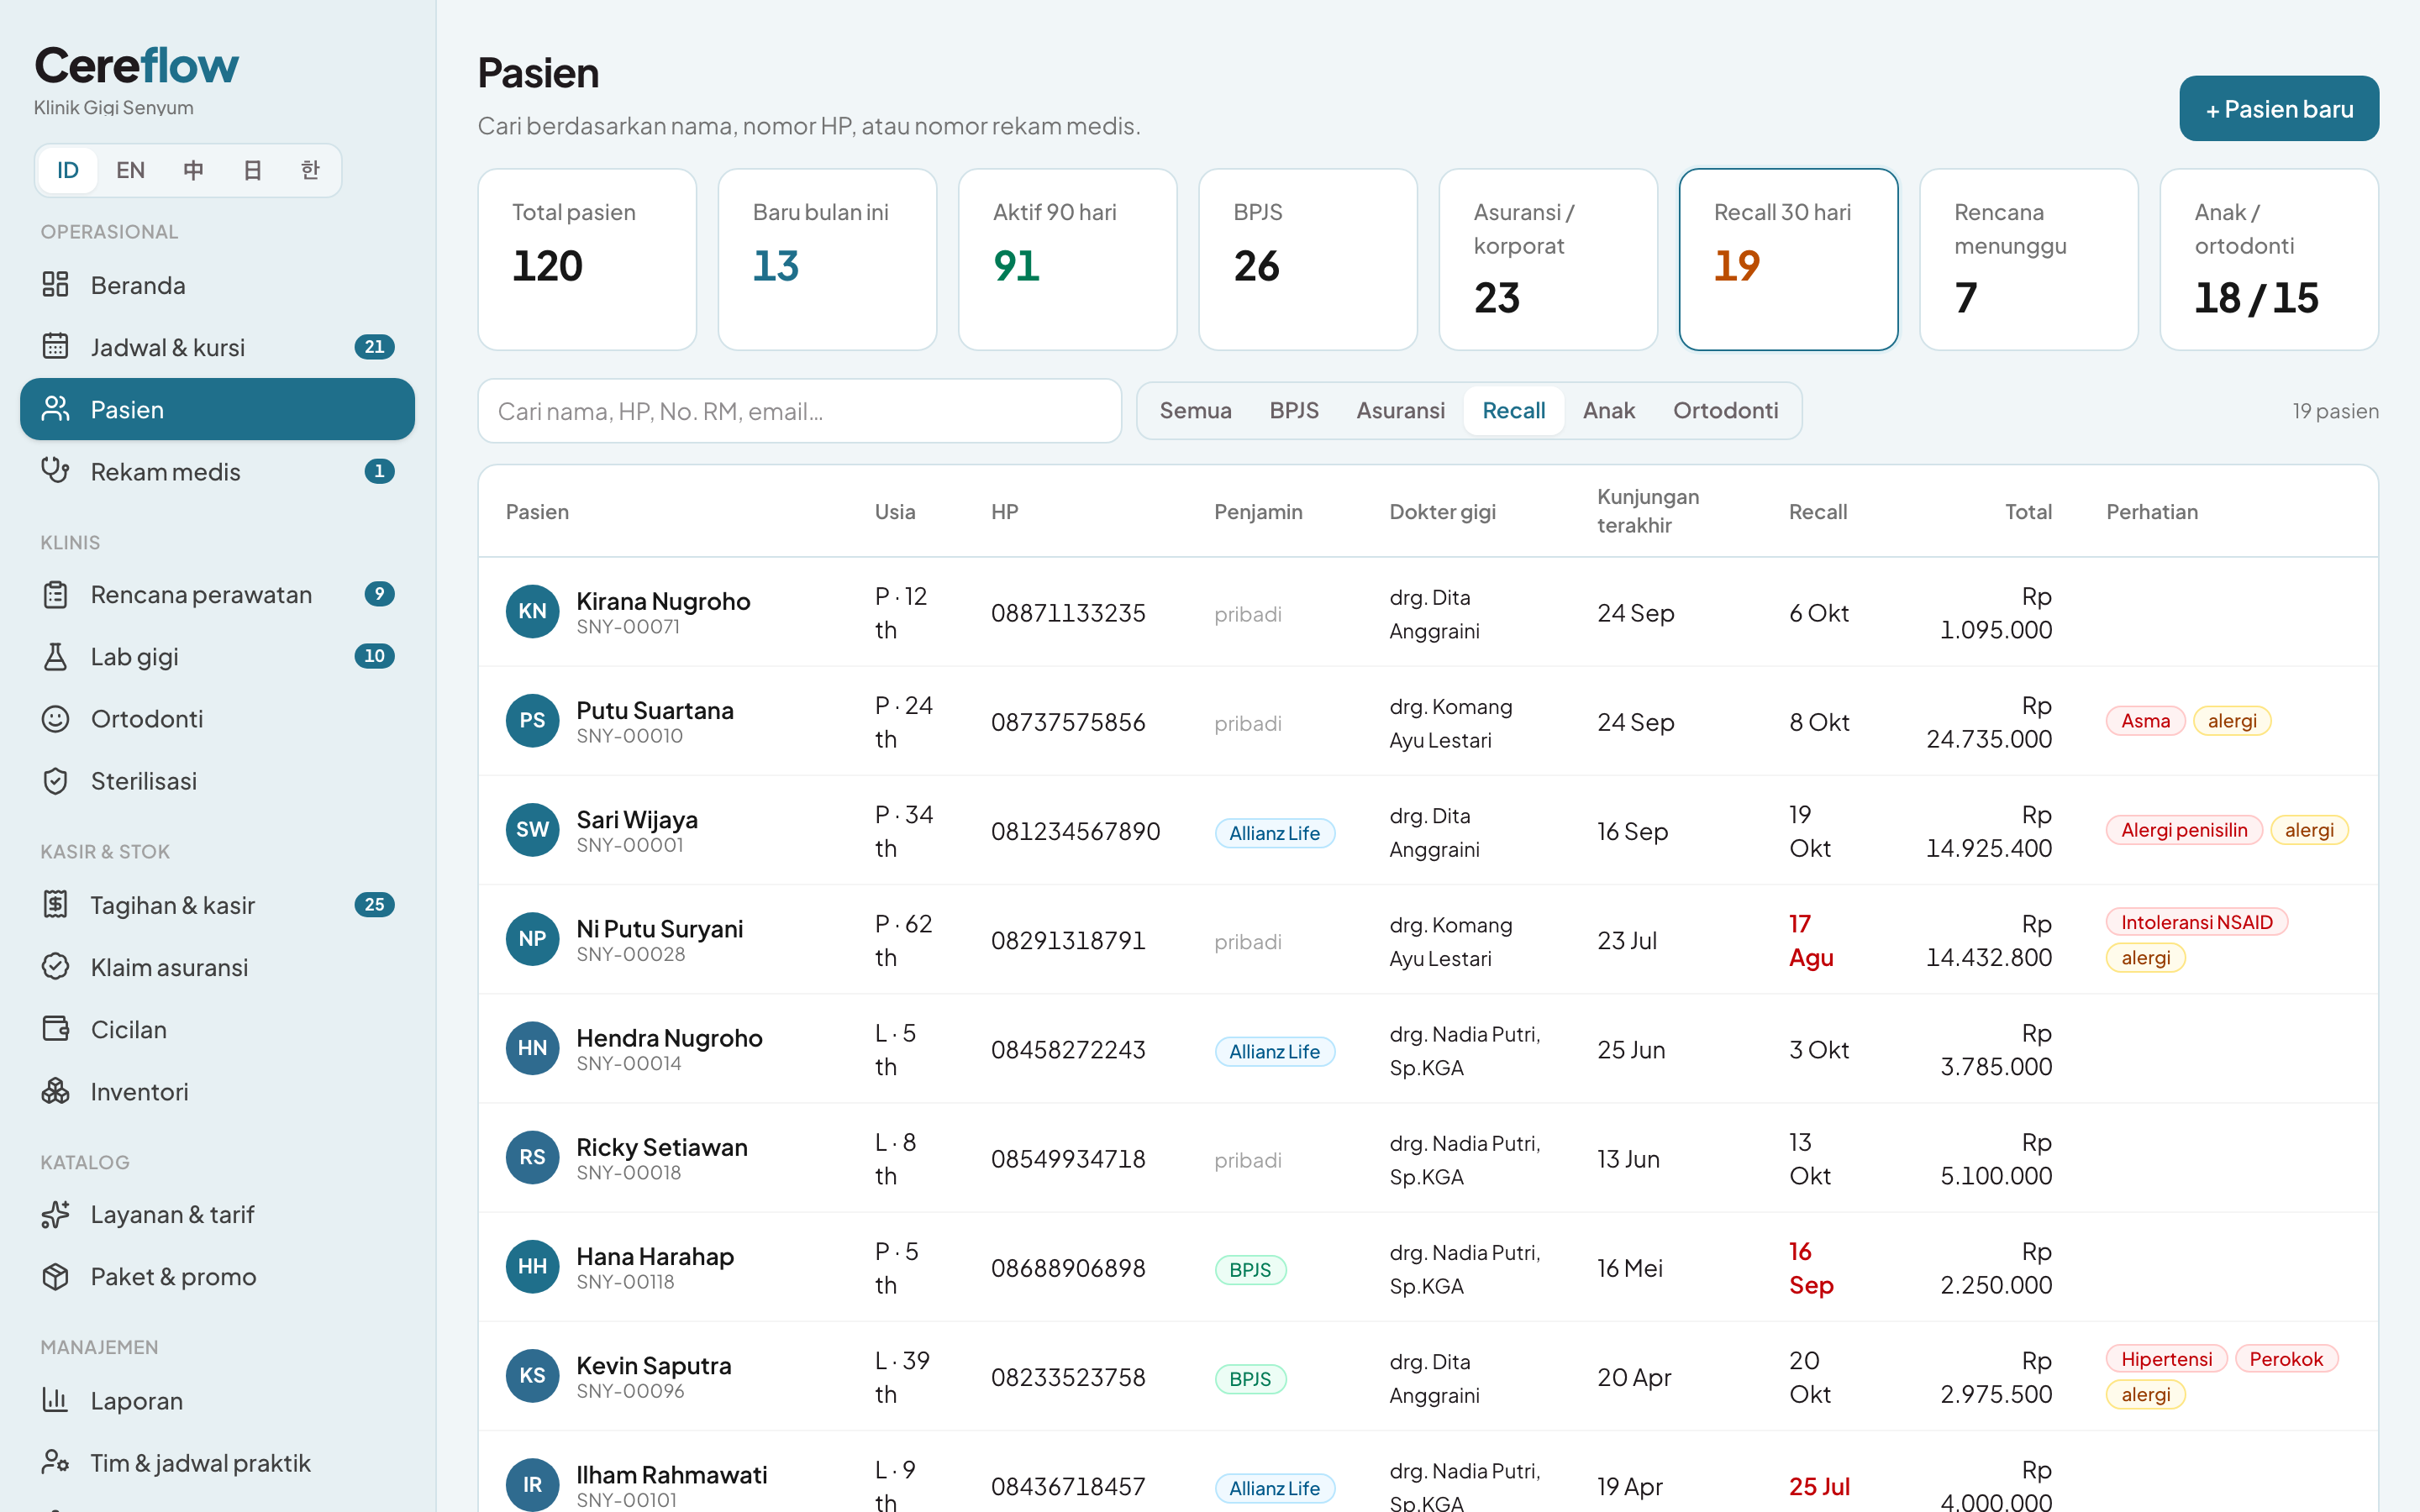
Task: Open Lab gigi flask icon
Action: tap(55, 657)
